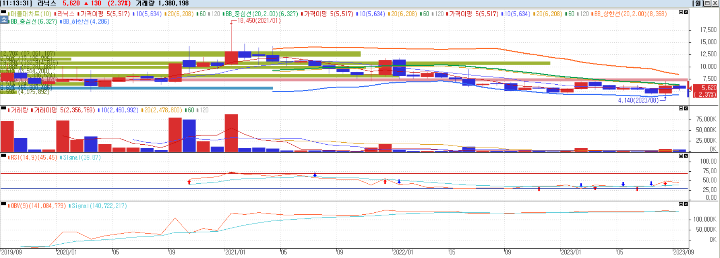This screenshot has height=258, width=720.
Task: Click volume profile label 0.59% (4,075,692)
Action: [x=25, y=92]
